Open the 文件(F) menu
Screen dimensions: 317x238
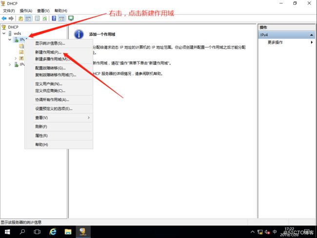point(9,11)
